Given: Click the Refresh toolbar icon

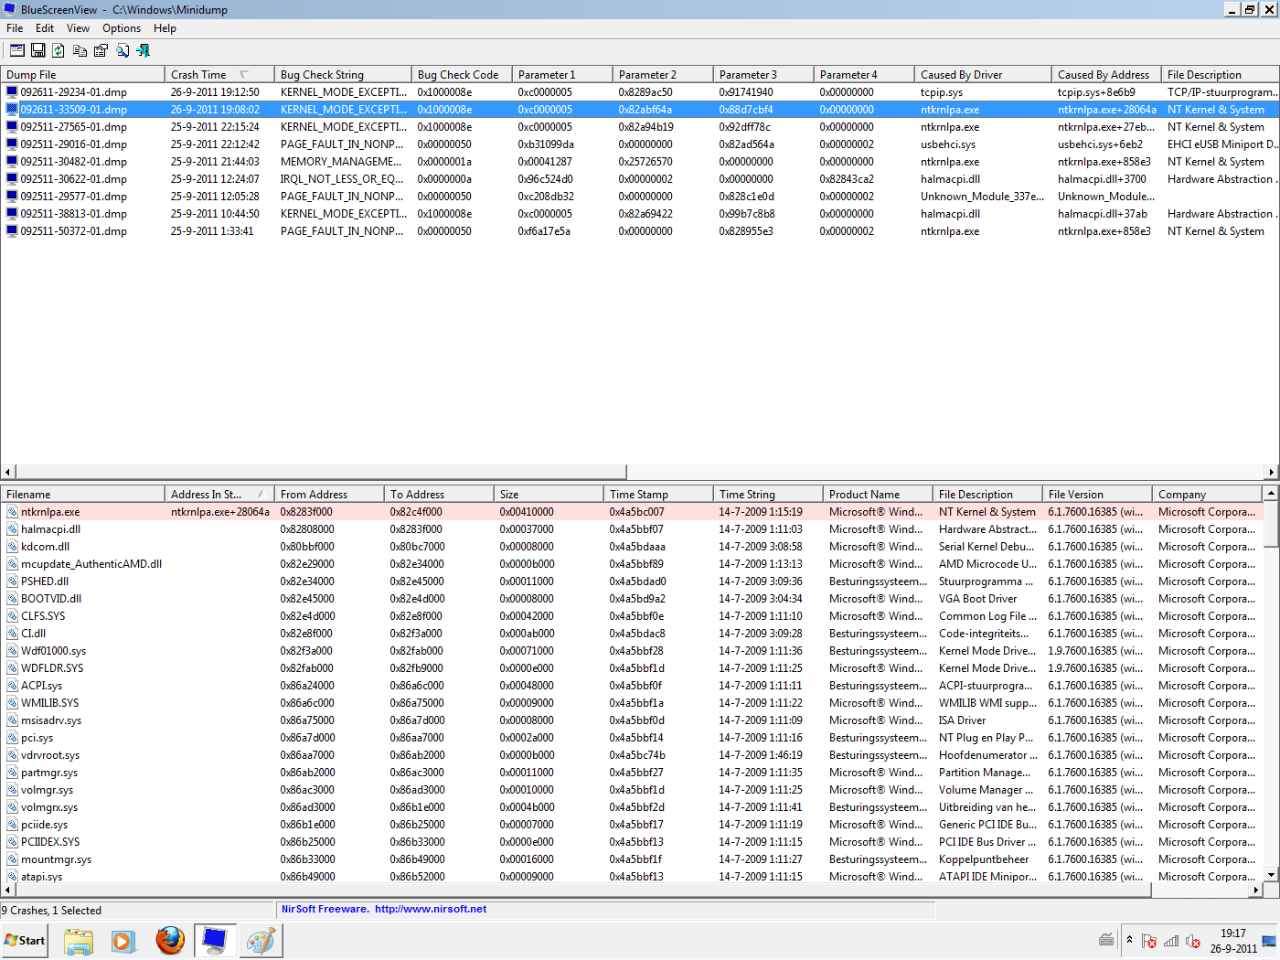Looking at the screenshot, I should point(59,50).
